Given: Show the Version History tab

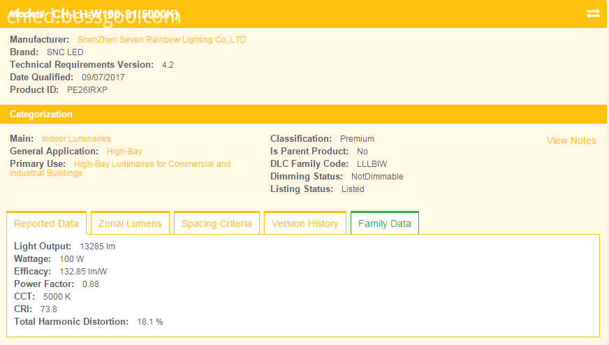Looking at the screenshot, I should pyautogui.click(x=304, y=223).
